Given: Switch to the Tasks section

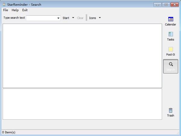Looking at the screenshot, I should tap(170, 36).
